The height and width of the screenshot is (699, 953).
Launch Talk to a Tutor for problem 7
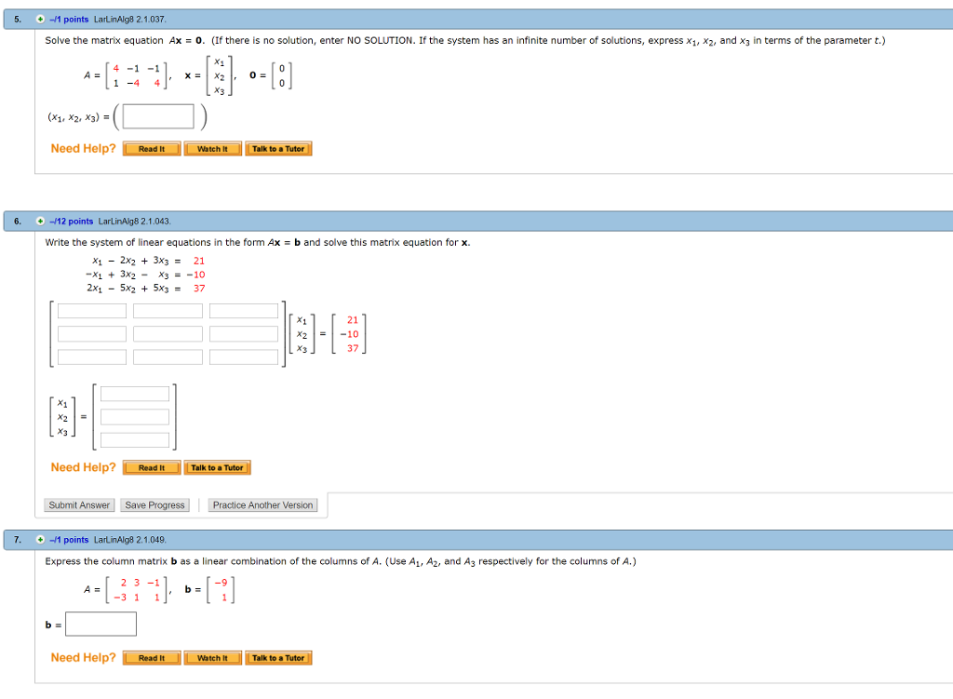click(278, 657)
